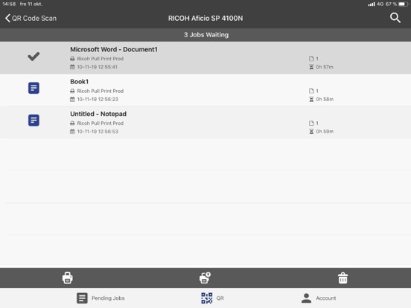This screenshot has width=411, height=308.
Task: Click the battery indicator in status bar
Action: pos(404,4)
